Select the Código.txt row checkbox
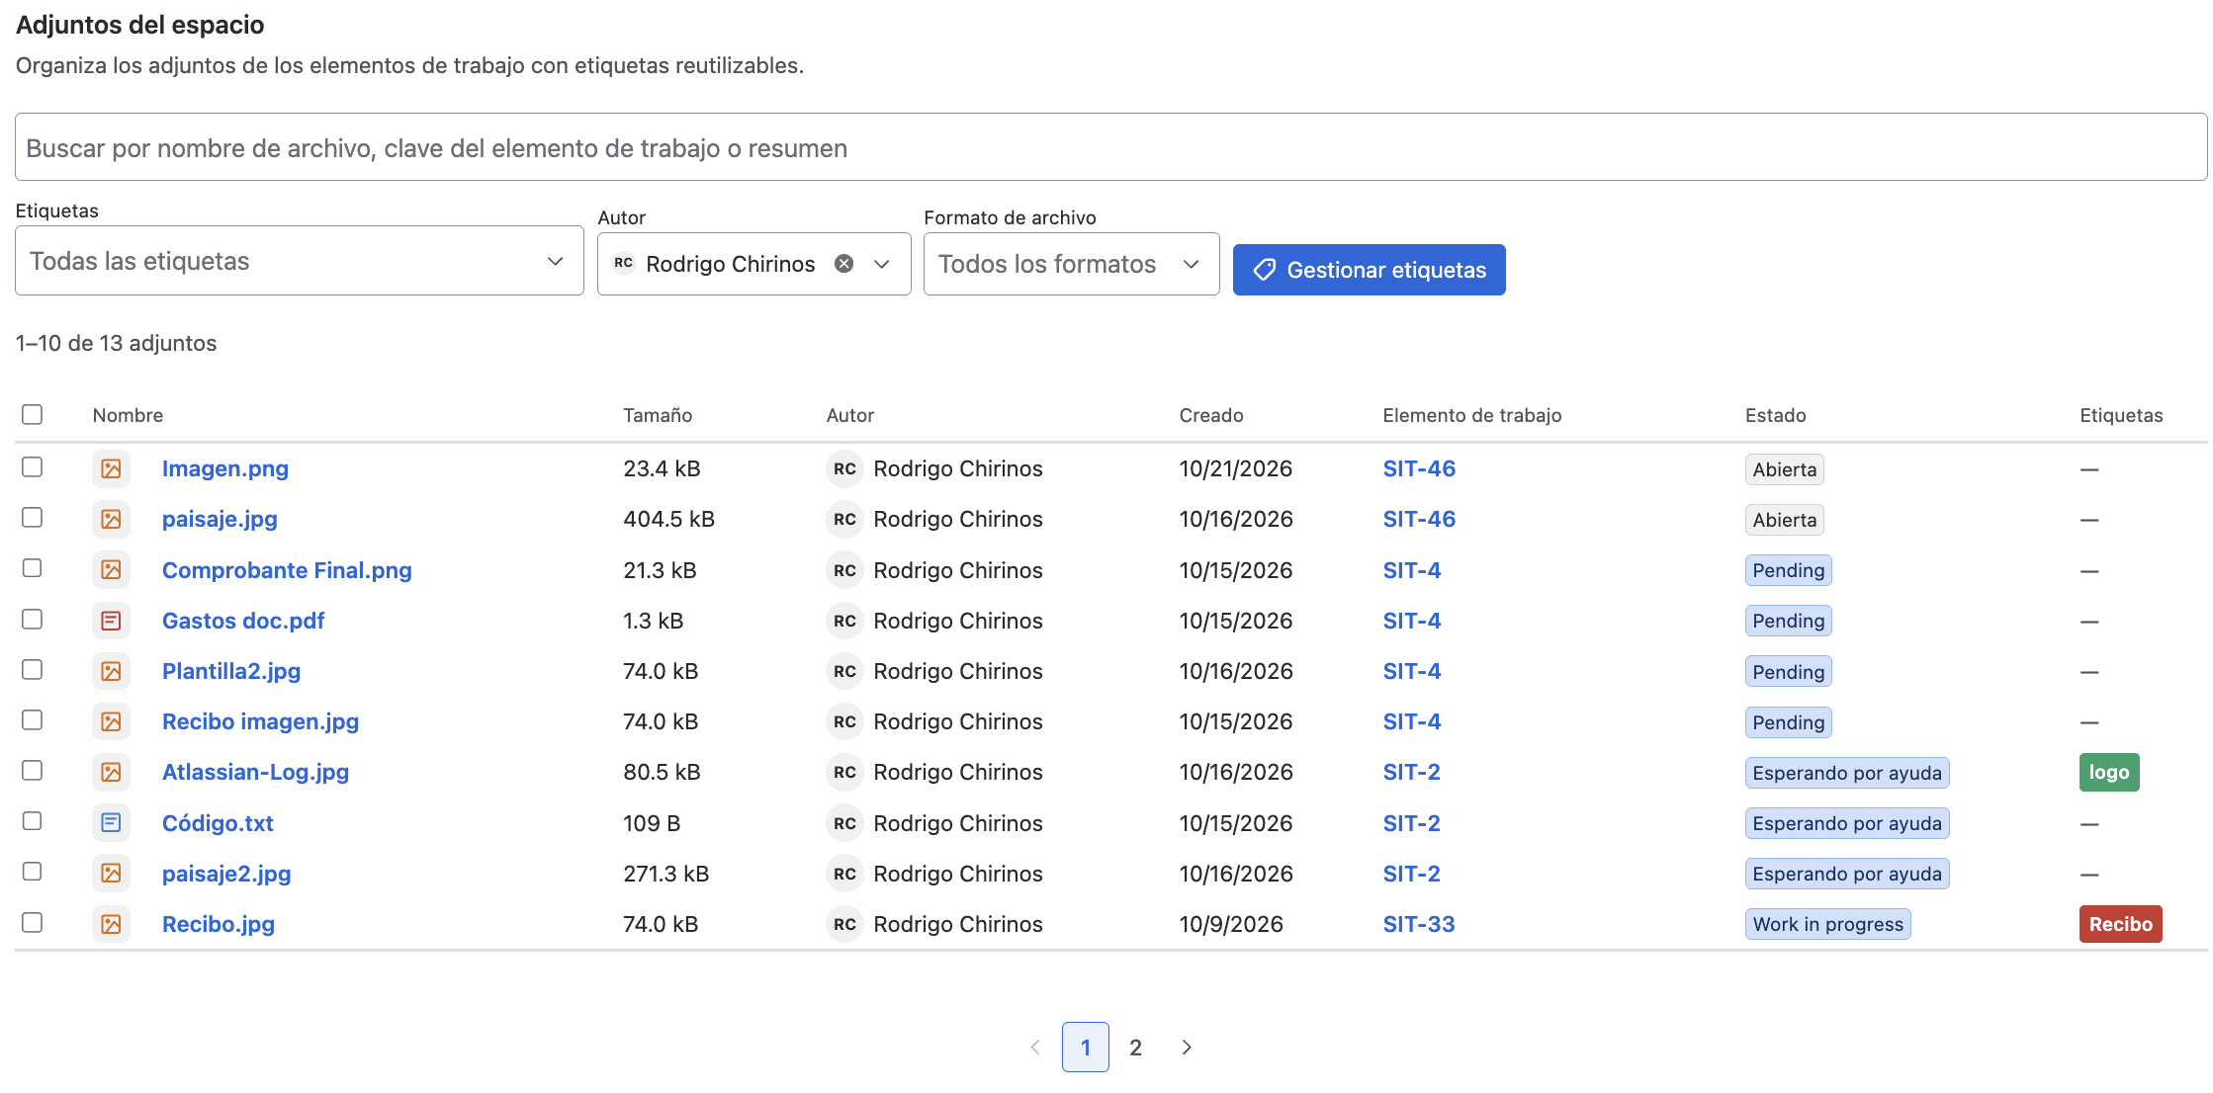The width and height of the screenshot is (2213, 1093). (33, 820)
